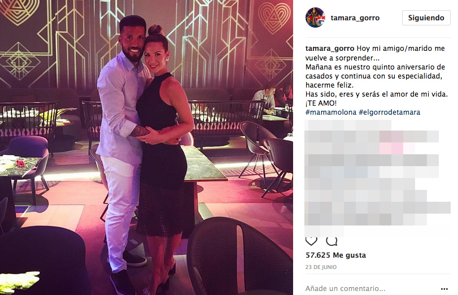Click tamara_gorro username at start of caption
This screenshot has height=295, width=458.
(x=330, y=49)
